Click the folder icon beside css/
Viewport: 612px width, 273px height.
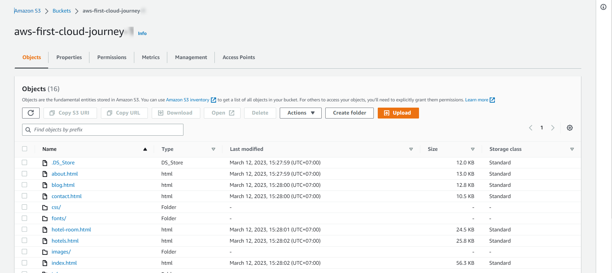(x=45, y=208)
